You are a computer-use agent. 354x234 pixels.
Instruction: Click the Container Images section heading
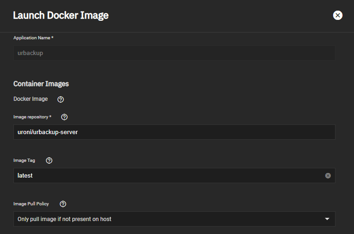[x=41, y=84]
